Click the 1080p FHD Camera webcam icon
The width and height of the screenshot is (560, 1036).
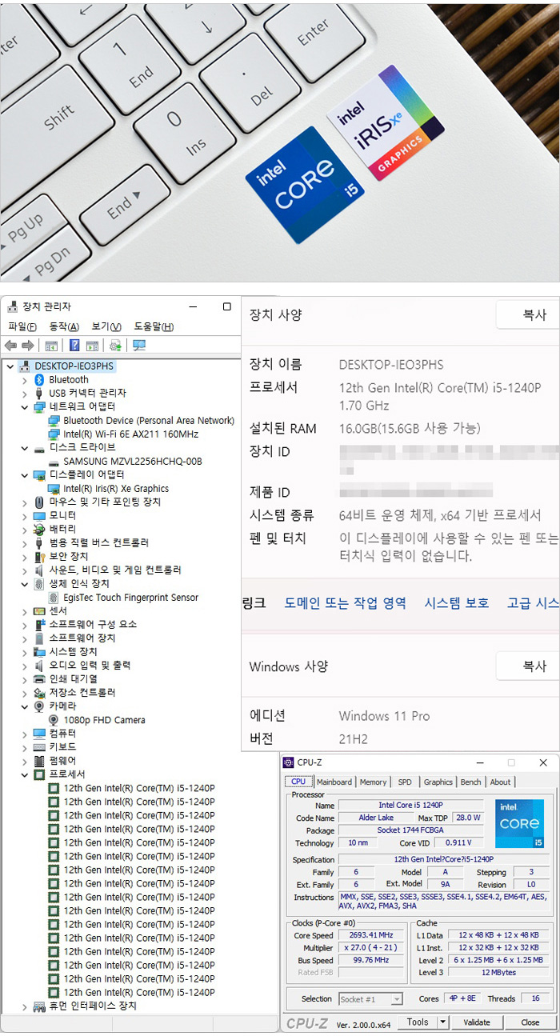coord(54,720)
